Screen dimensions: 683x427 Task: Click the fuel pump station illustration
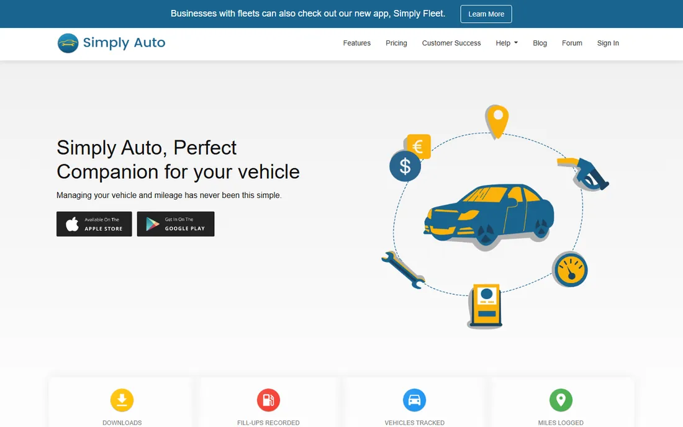pos(486,306)
